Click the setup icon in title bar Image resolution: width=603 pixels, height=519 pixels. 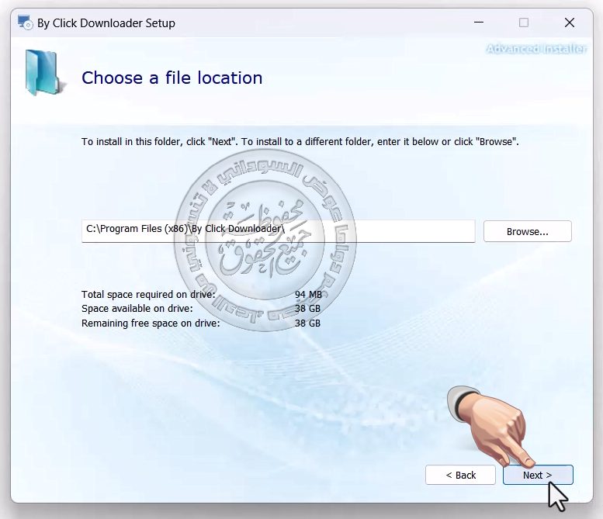coord(25,22)
